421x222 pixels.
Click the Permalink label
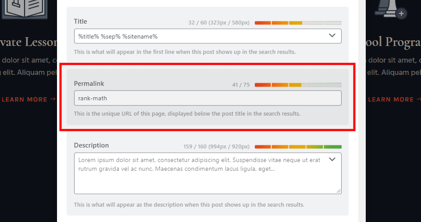click(89, 83)
